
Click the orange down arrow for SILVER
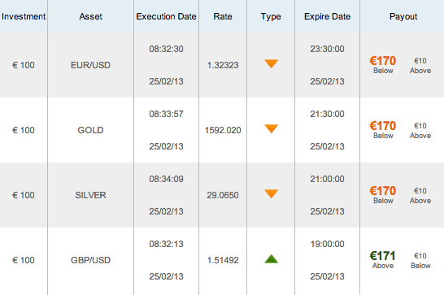[271, 193]
